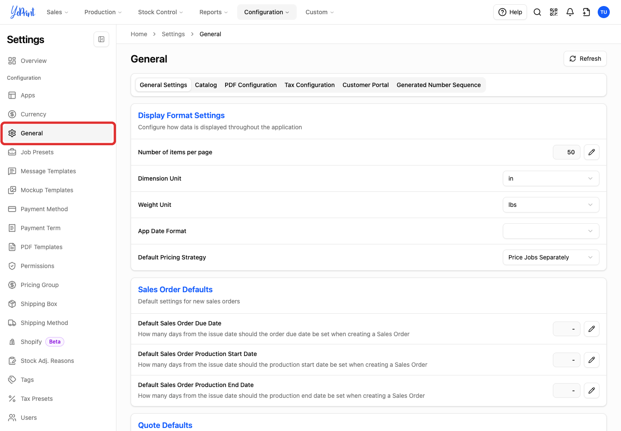Expand the Weight Unit dropdown

click(x=551, y=205)
